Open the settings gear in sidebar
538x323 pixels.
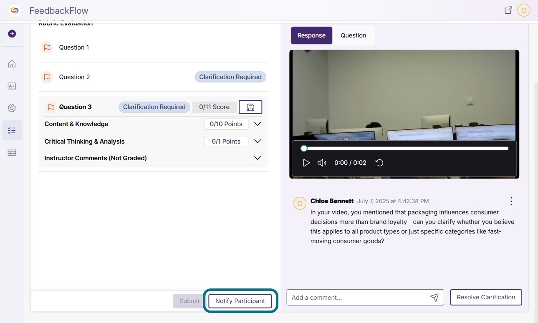click(12, 108)
